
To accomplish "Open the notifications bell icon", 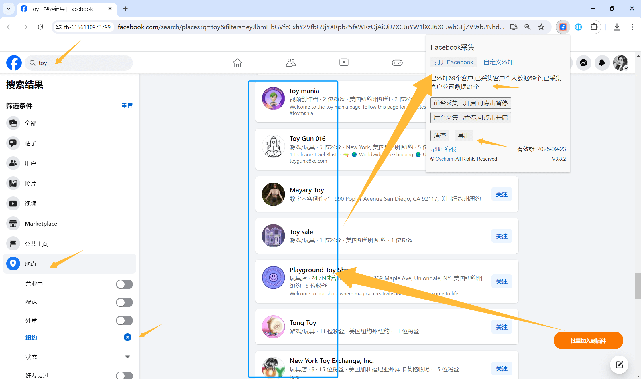I will click(x=602, y=63).
